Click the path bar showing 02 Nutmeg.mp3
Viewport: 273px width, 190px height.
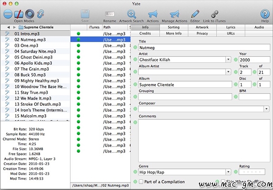click(x=100, y=185)
